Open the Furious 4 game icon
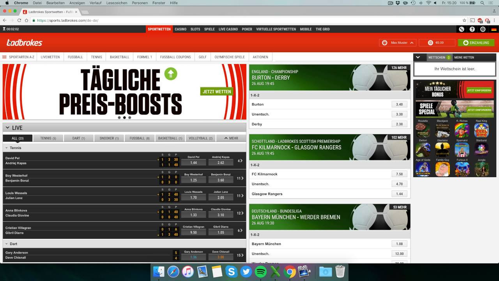 (x=462, y=169)
